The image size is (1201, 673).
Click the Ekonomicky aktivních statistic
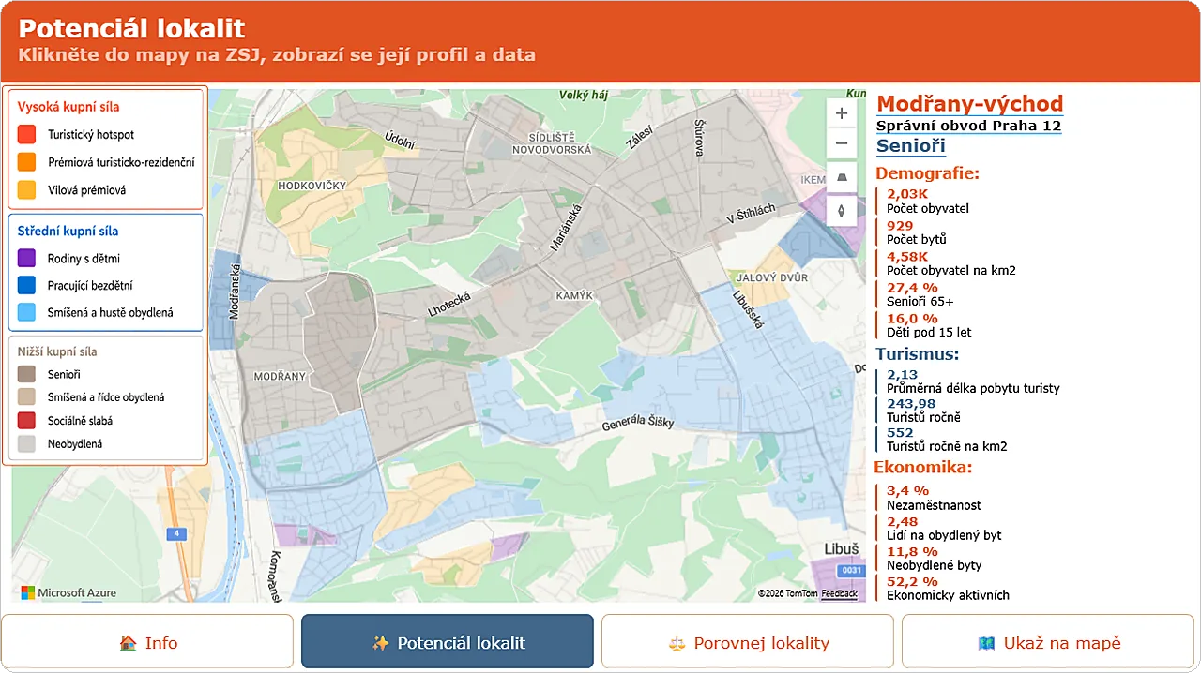click(x=948, y=588)
